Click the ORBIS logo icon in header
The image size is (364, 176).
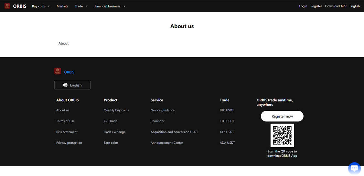tap(7, 6)
